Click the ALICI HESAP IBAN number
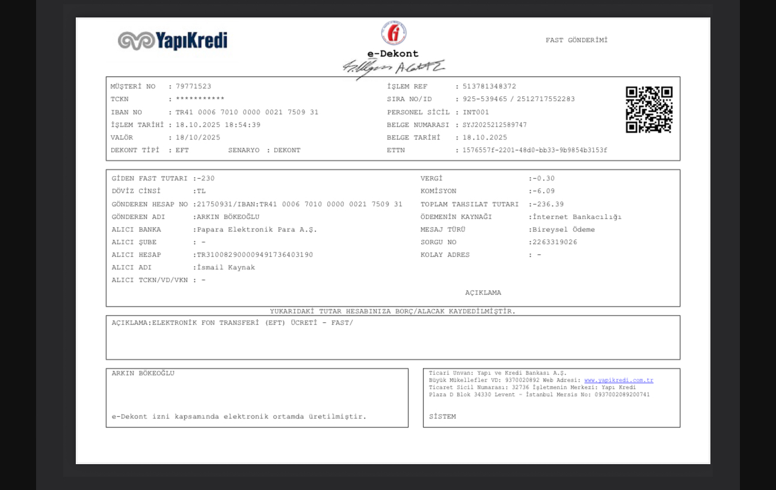The image size is (776, 490). [254, 255]
